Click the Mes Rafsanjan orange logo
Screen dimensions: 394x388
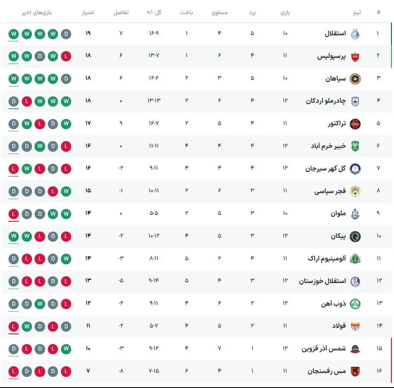pos(355,371)
